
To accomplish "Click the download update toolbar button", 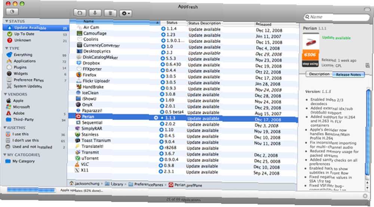I will 95,13.
